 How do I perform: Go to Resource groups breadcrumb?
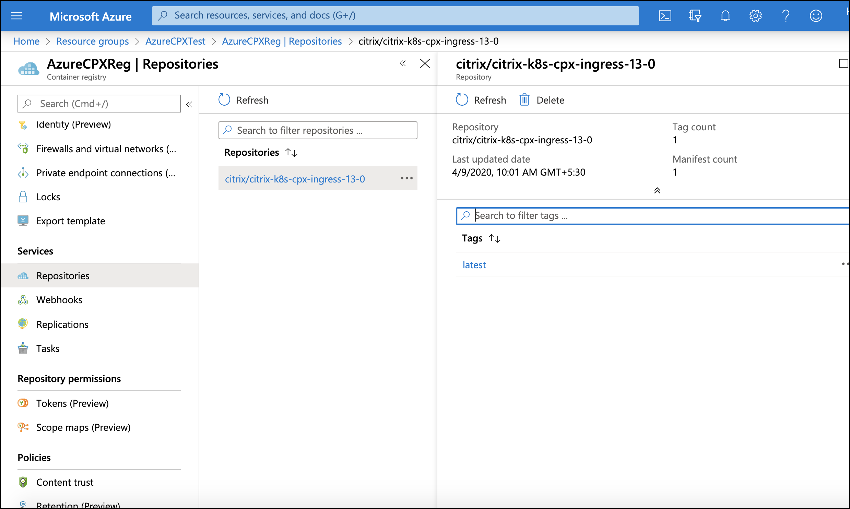tap(93, 41)
